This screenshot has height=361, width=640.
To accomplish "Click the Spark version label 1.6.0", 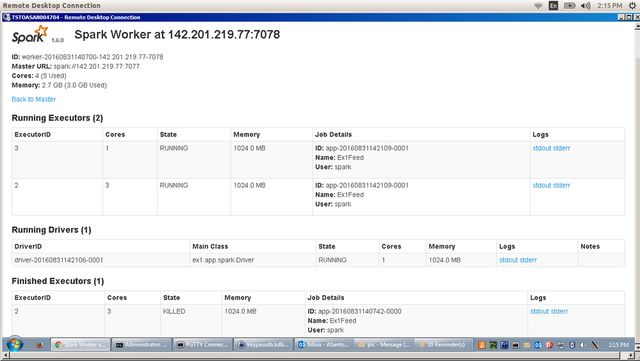I will pos(58,40).
